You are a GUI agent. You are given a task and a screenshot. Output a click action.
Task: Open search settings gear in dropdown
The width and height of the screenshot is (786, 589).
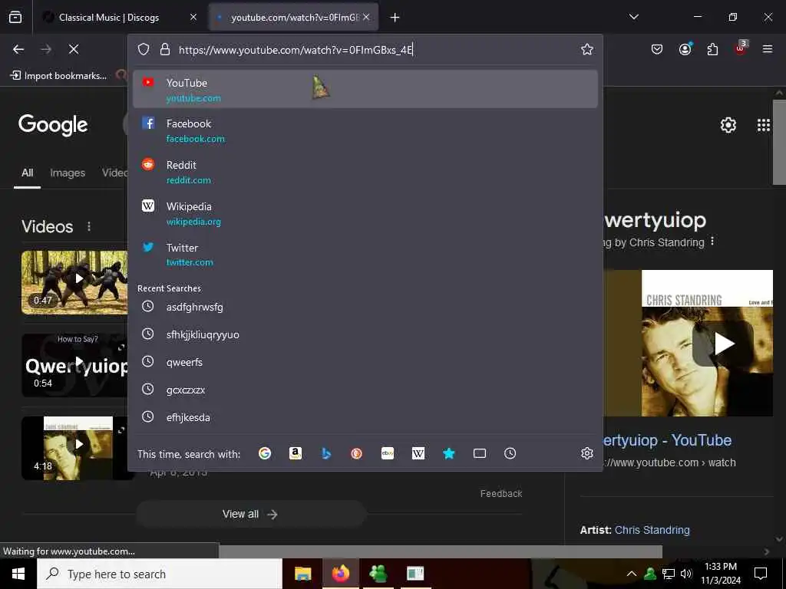click(x=587, y=453)
